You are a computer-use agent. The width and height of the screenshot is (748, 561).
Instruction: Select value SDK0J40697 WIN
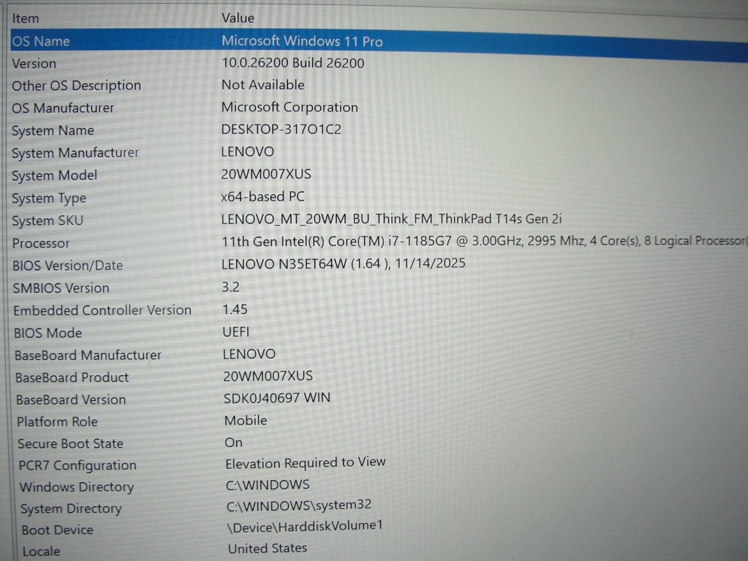277,398
